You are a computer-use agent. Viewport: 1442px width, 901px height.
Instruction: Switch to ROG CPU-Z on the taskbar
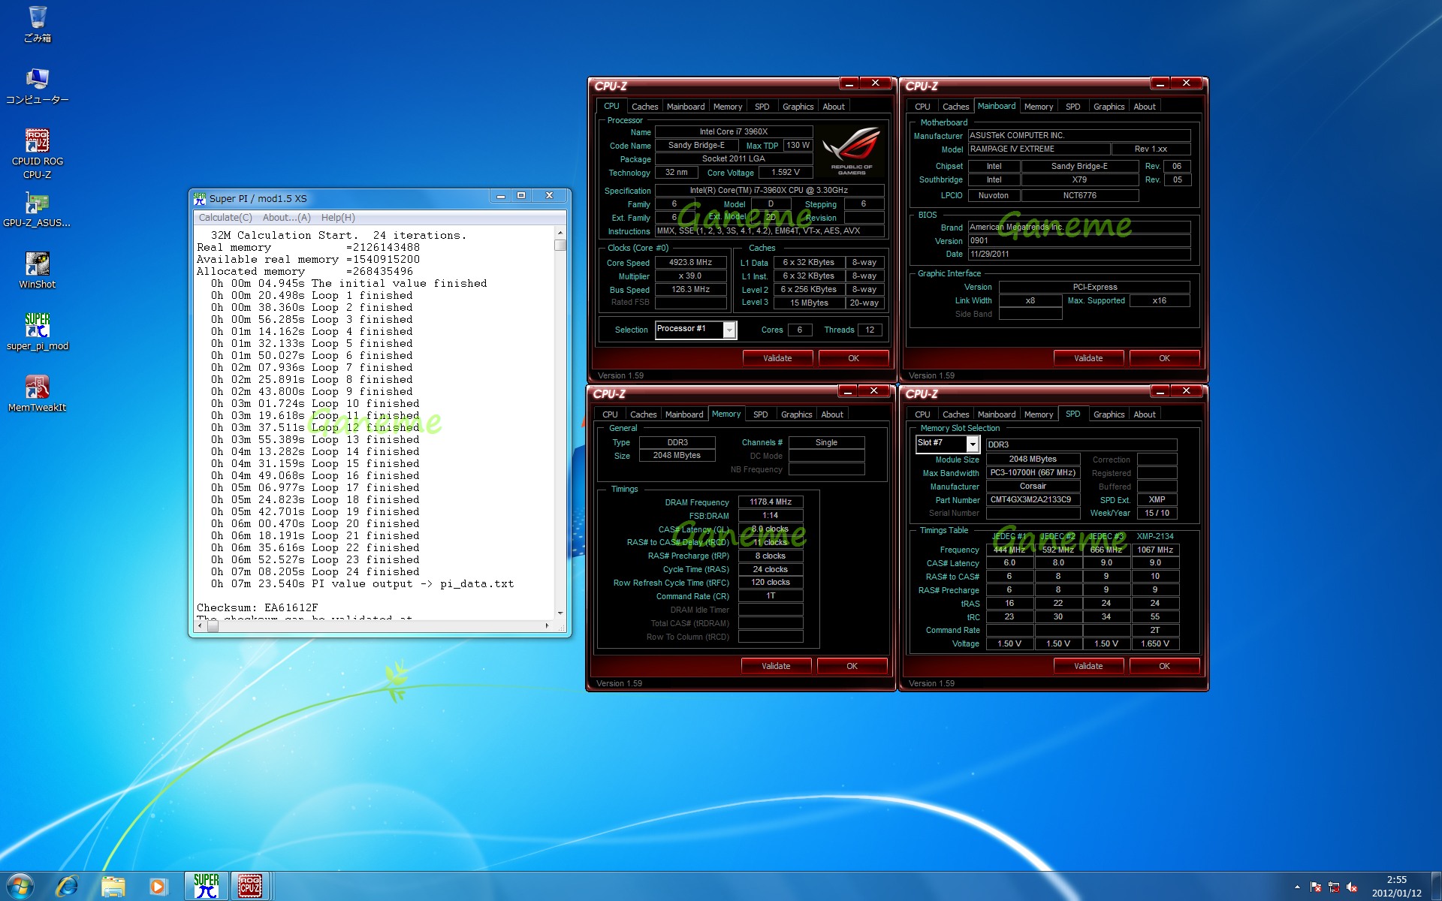tap(250, 887)
